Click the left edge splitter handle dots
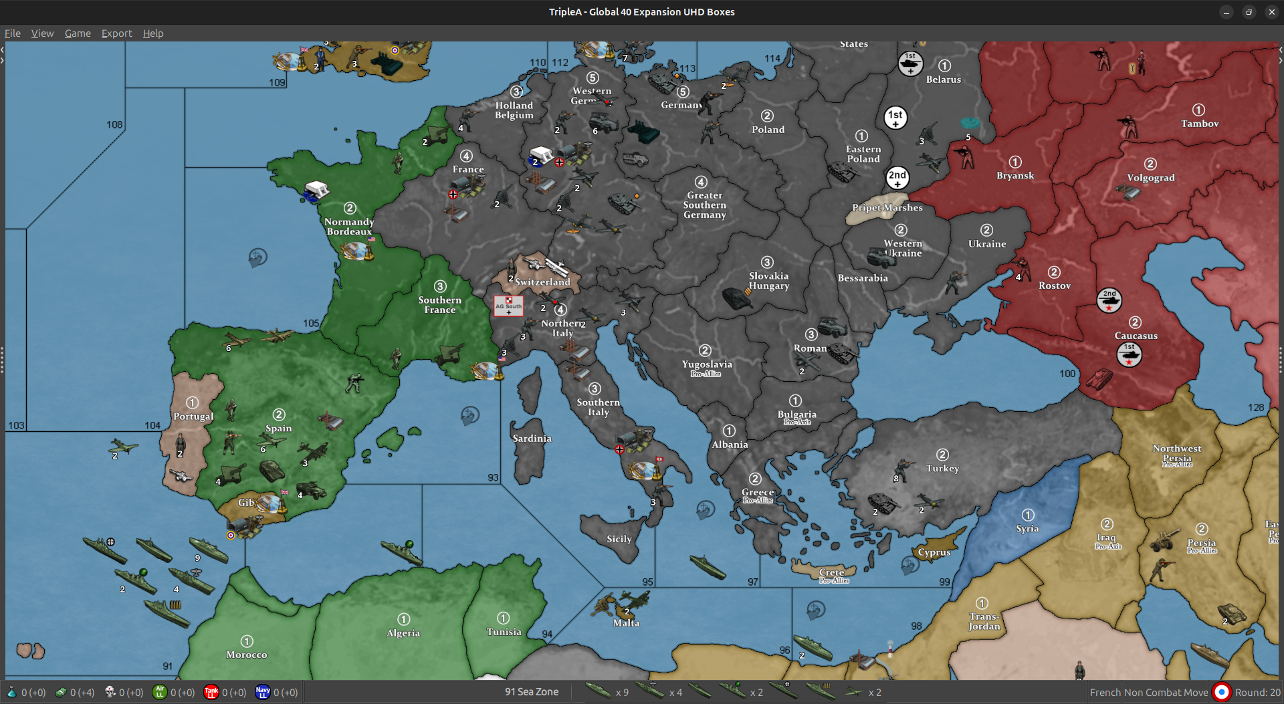 coord(3,360)
